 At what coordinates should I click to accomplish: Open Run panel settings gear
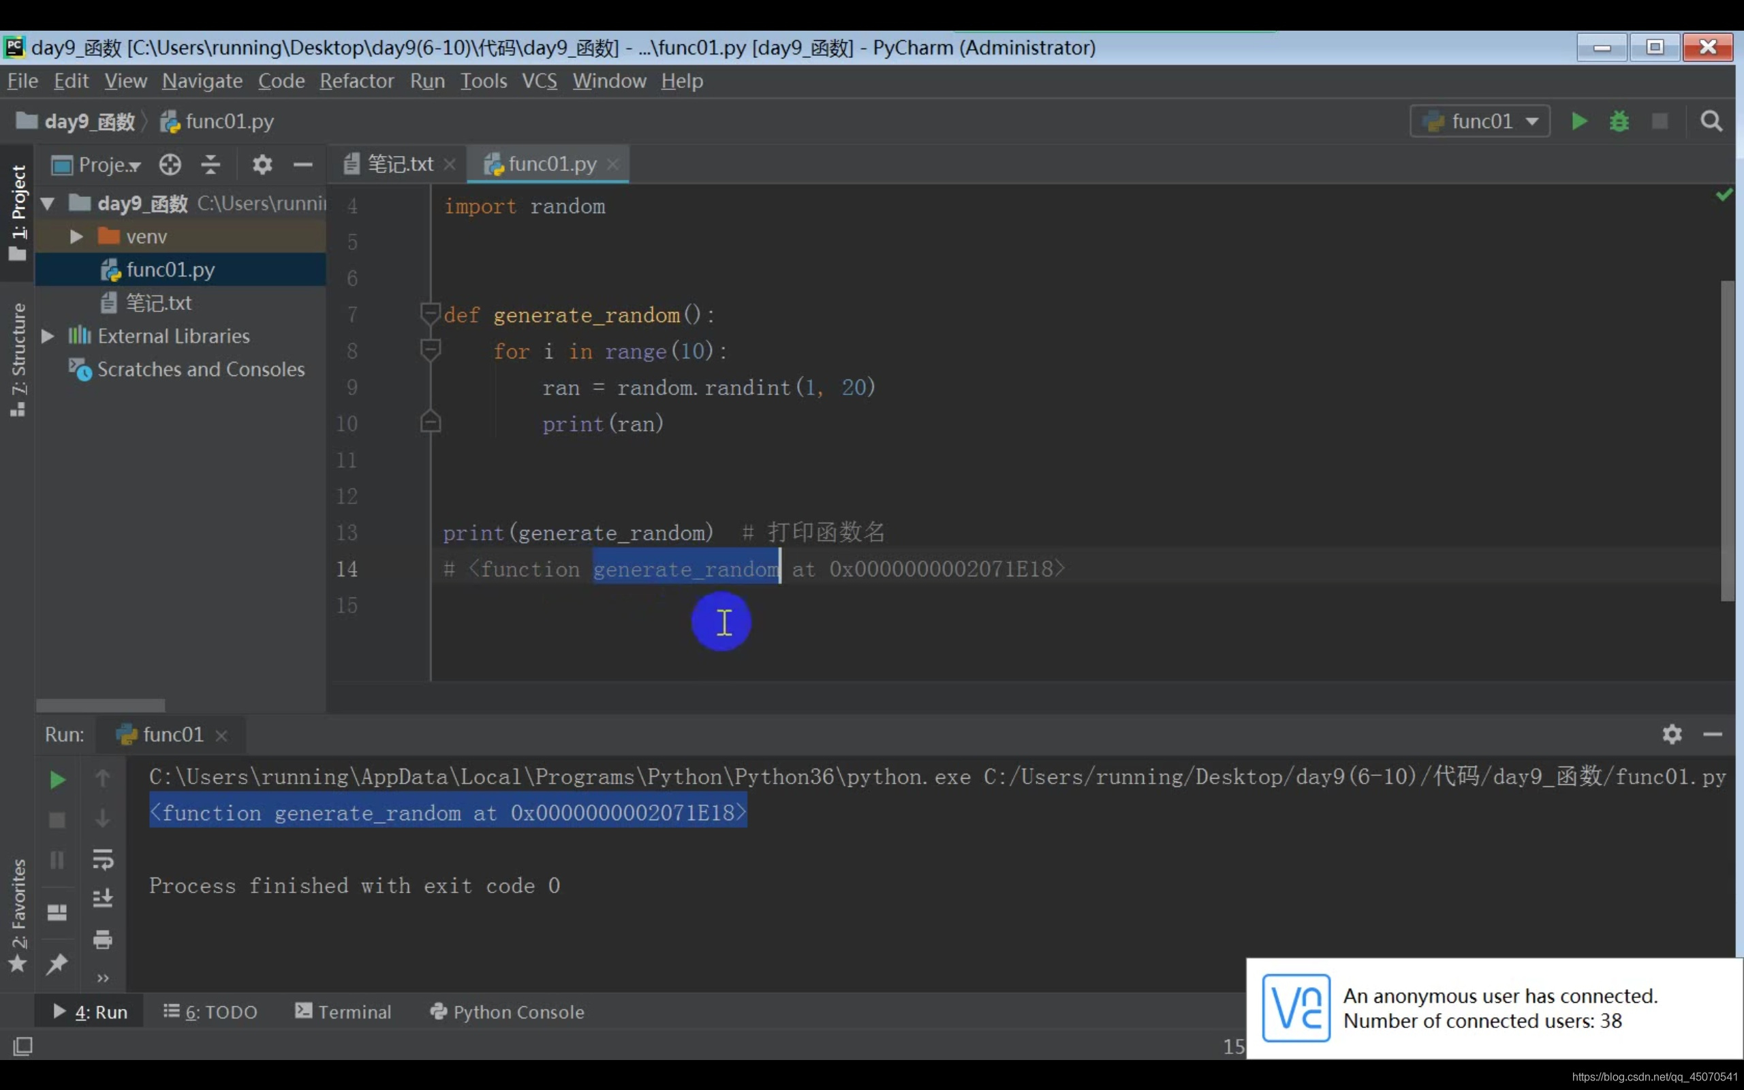point(1671,734)
